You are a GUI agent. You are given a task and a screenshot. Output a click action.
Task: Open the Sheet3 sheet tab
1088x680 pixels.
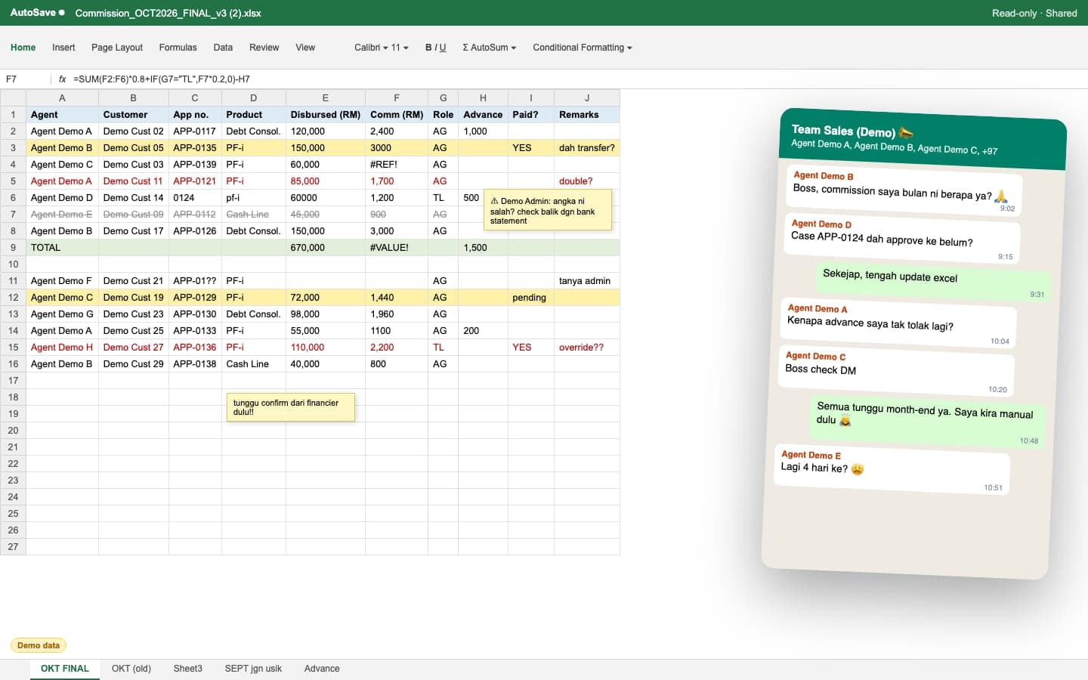[188, 669]
